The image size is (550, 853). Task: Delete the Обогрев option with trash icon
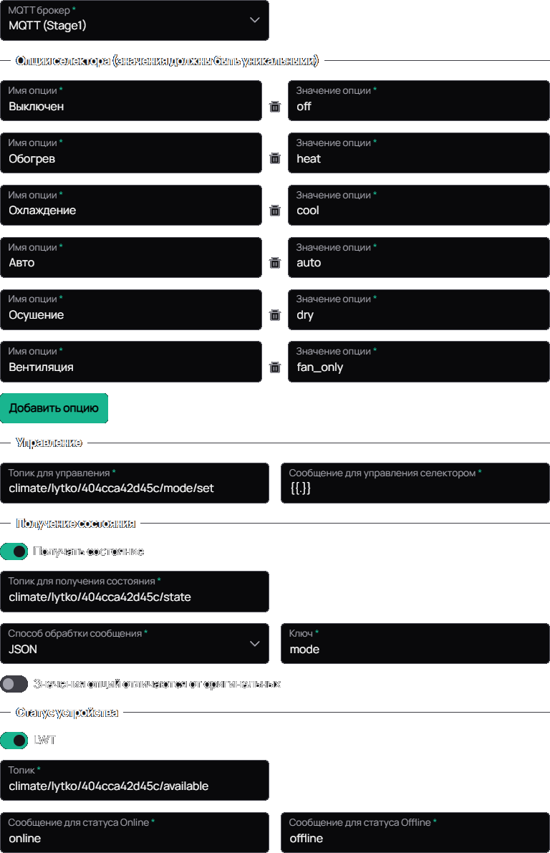pos(275,158)
